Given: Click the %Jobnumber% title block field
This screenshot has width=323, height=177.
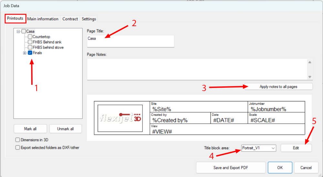Looking at the screenshot, I should tap(268, 109).
